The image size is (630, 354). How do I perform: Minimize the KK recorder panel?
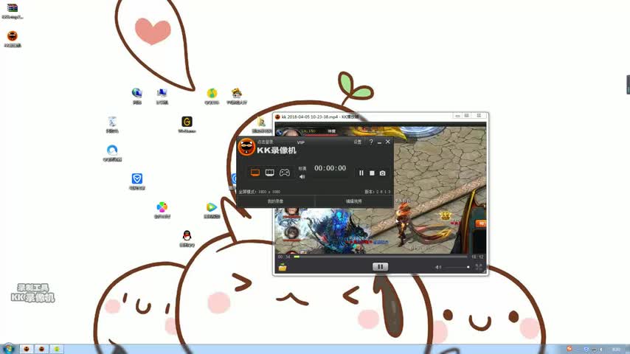tap(379, 142)
